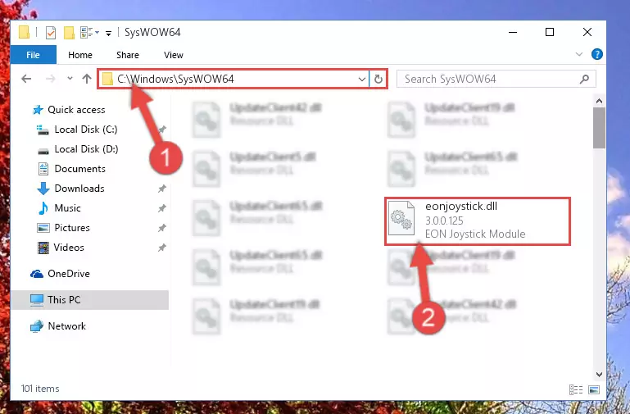Click the New folder icon in title bar
This screenshot has height=414, width=630.
(x=69, y=33)
